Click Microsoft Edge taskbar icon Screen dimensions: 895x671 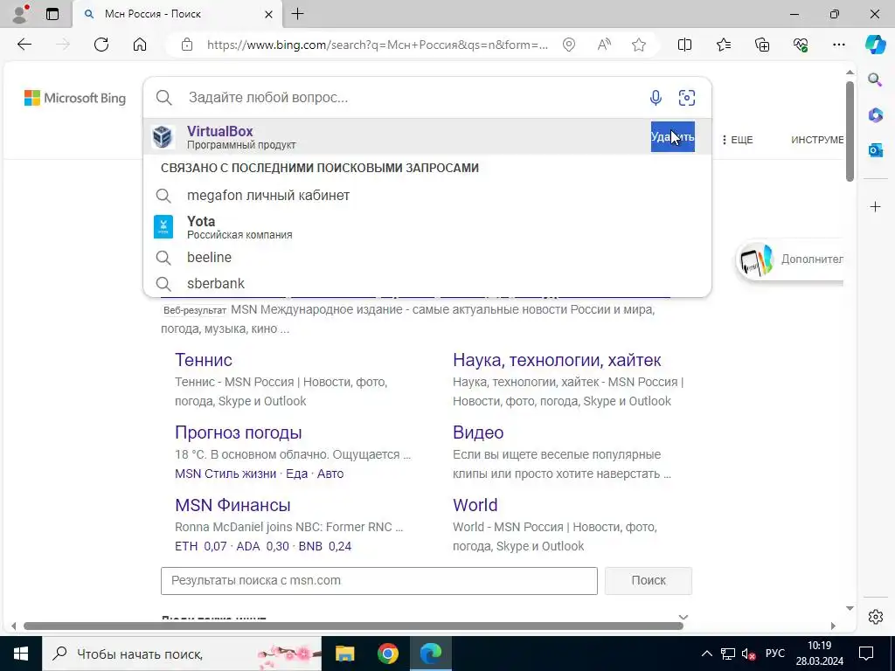coord(431,654)
